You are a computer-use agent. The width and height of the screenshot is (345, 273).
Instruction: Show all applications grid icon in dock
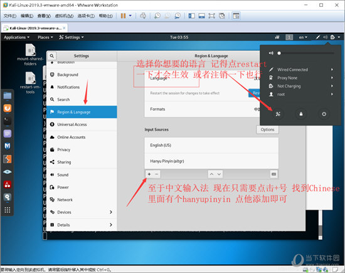pos(8,210)
